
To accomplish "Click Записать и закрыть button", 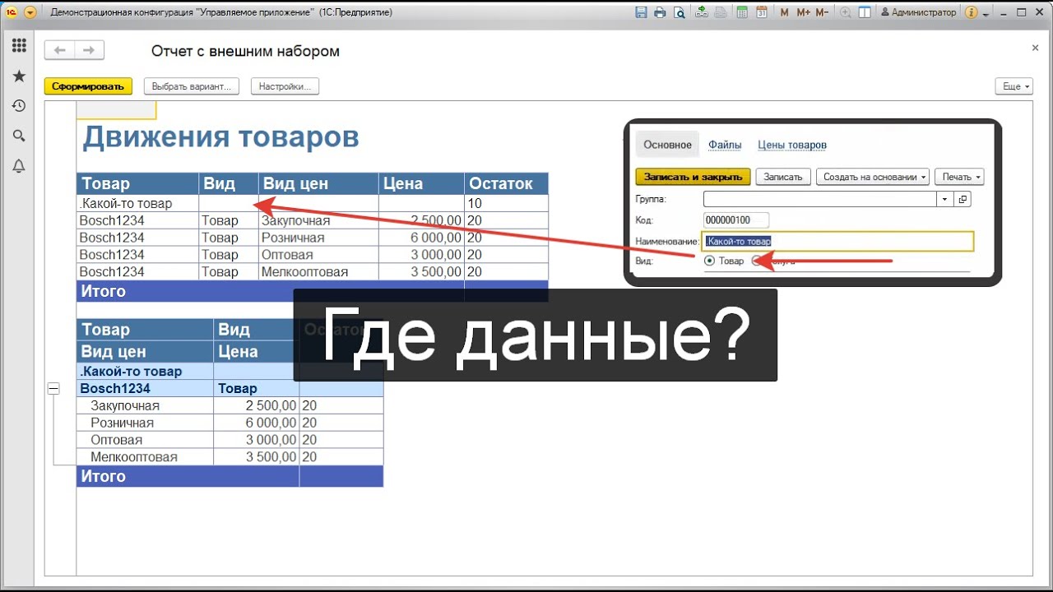I will (693, 177).
